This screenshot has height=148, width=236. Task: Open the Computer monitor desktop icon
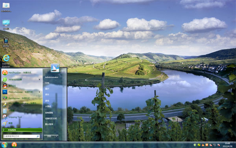coord(6,24)
